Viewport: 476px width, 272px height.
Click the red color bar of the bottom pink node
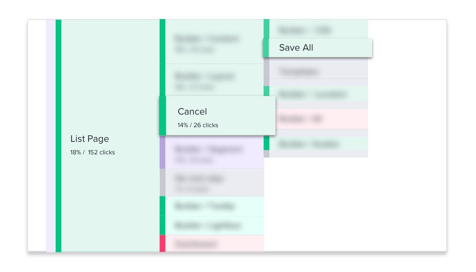coord(163,243)
